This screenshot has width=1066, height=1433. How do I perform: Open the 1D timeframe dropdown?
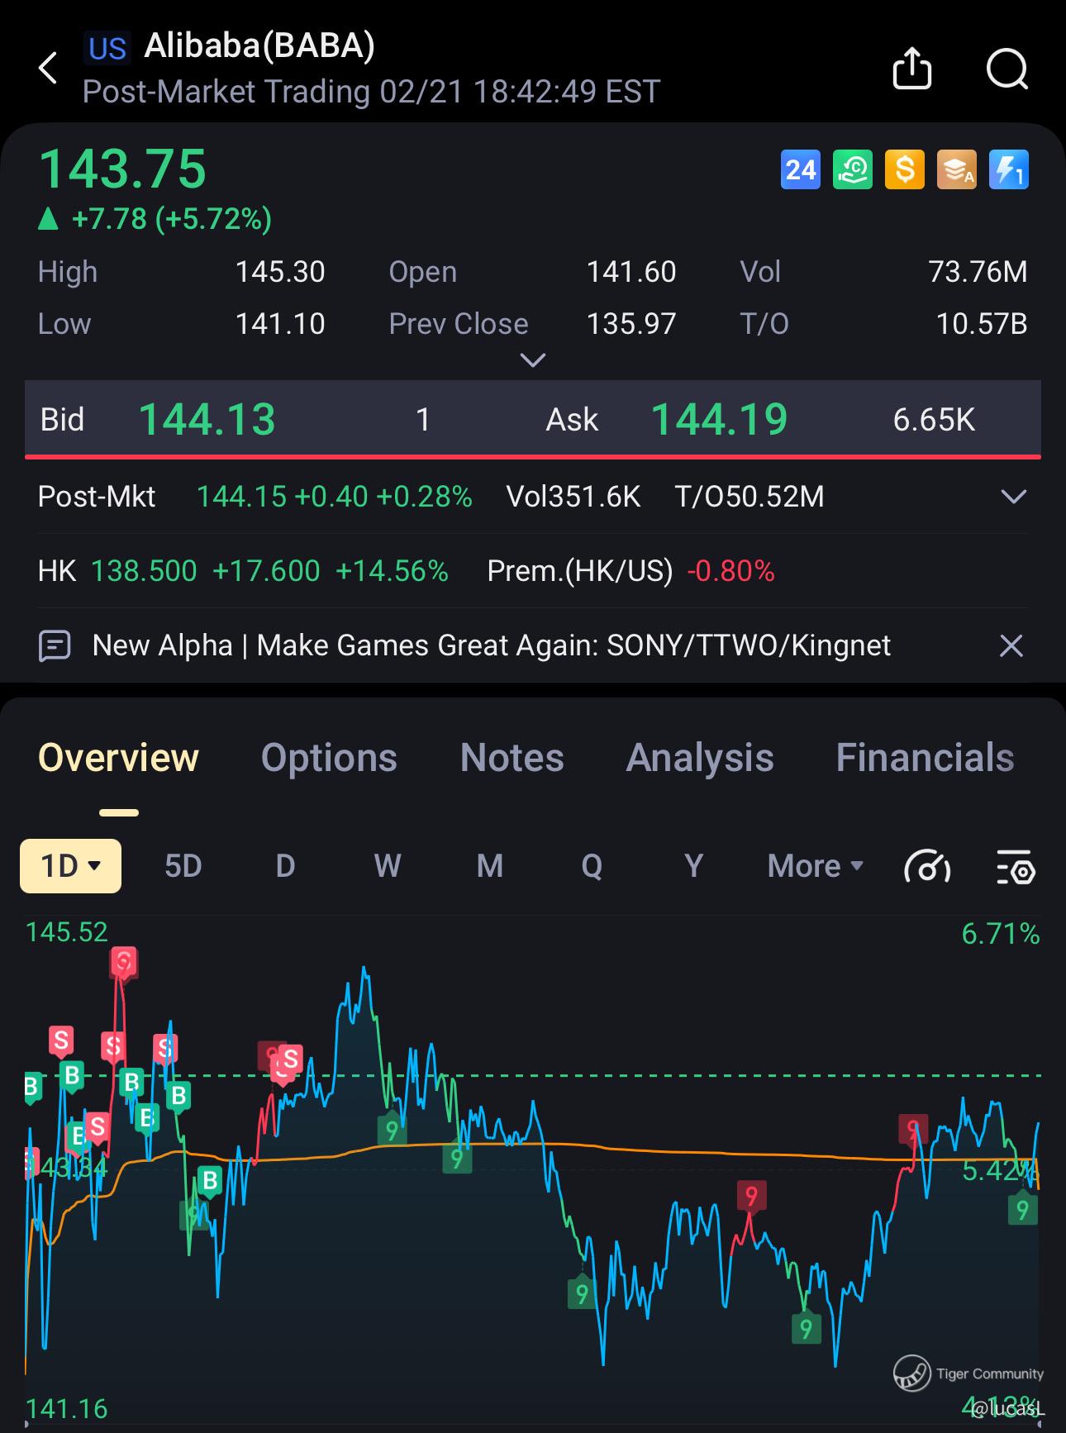[70, 866]
